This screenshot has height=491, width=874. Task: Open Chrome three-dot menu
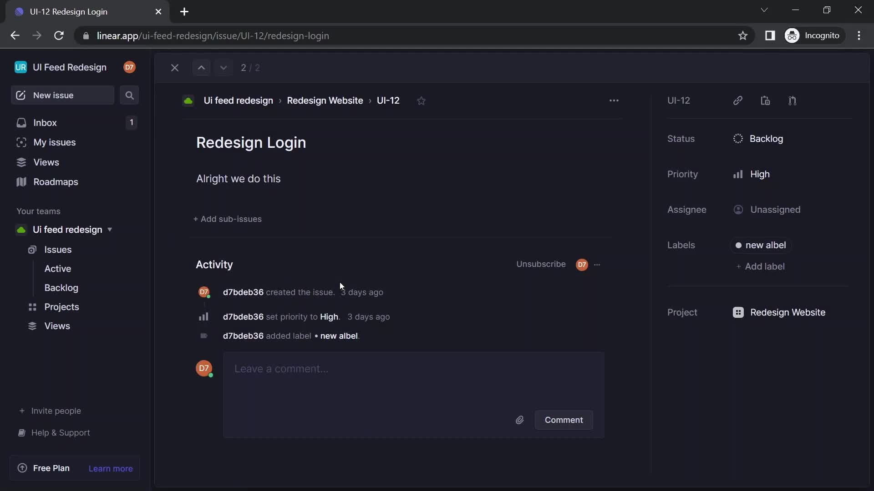(x=859, y=35)
